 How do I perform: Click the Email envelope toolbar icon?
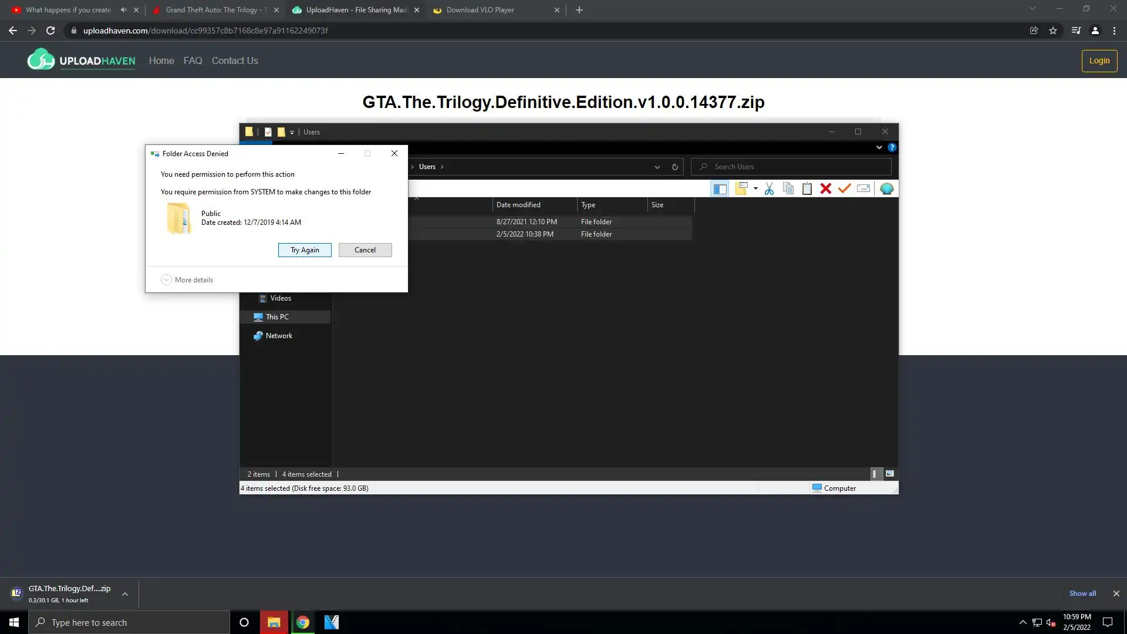pyautogui.click(x=863, y=188)
